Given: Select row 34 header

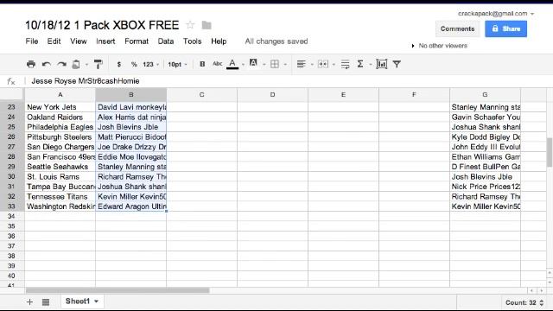Looking at the screenshot, I should (11, 216).
